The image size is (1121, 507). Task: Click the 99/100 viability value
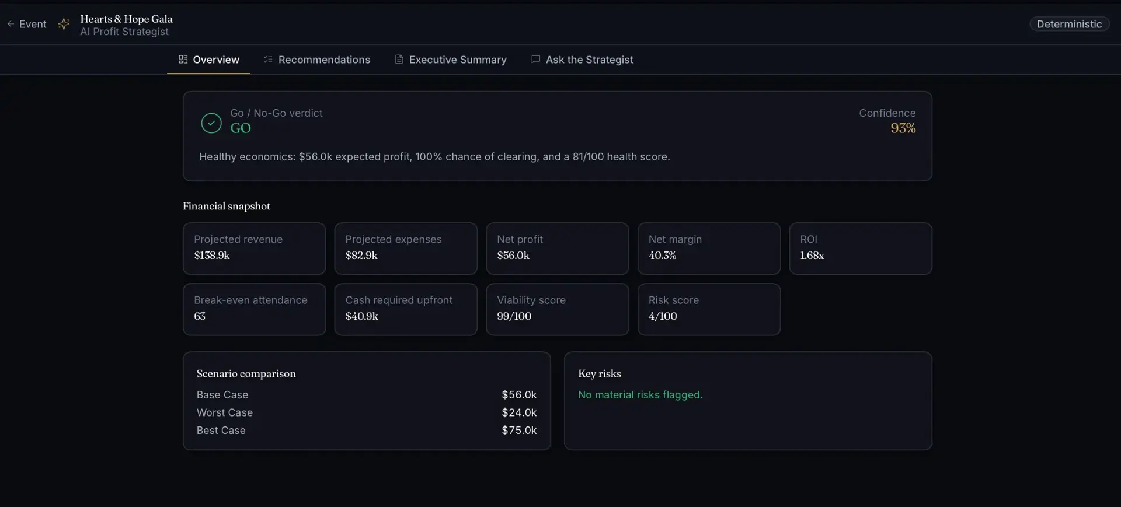click(514, 316)
